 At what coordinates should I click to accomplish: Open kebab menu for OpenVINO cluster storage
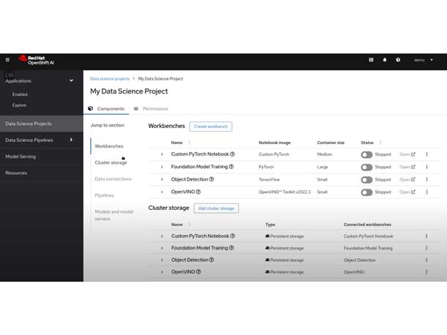(427, 271)
